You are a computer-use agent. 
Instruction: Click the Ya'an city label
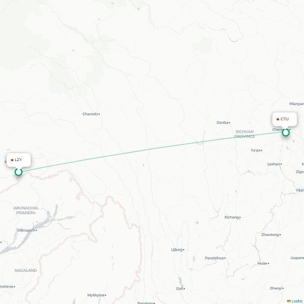pyautogui.click(x=255, y=150)
